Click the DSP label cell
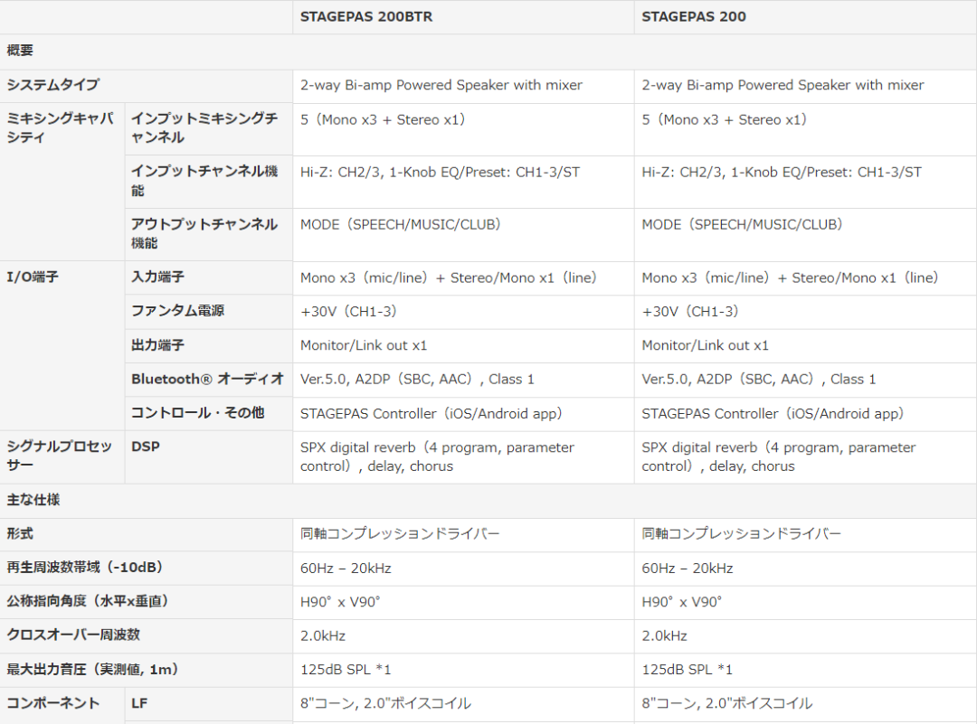 pyautogui.click(x=209, y=457)
